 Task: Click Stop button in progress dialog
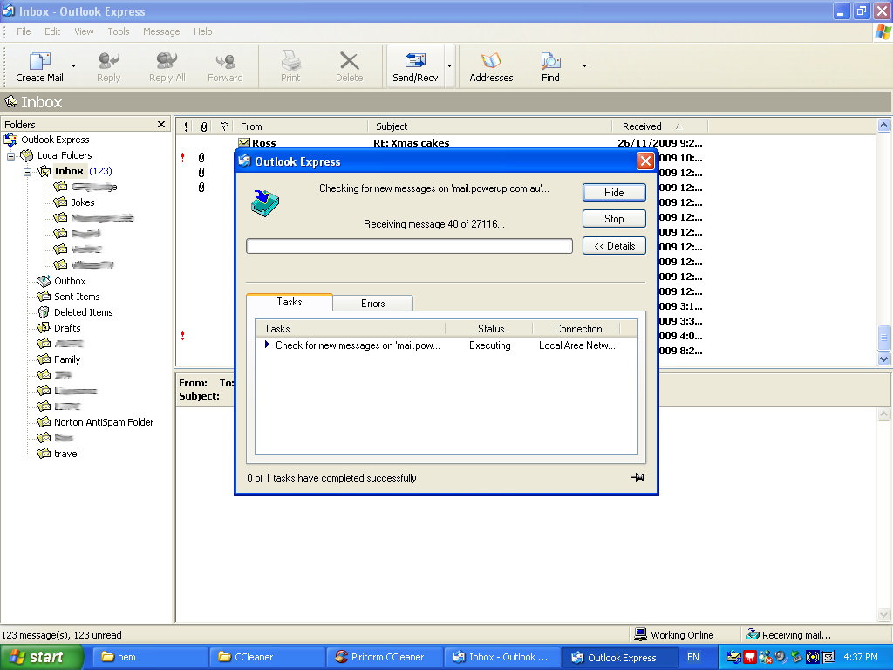tap(614, 219)
